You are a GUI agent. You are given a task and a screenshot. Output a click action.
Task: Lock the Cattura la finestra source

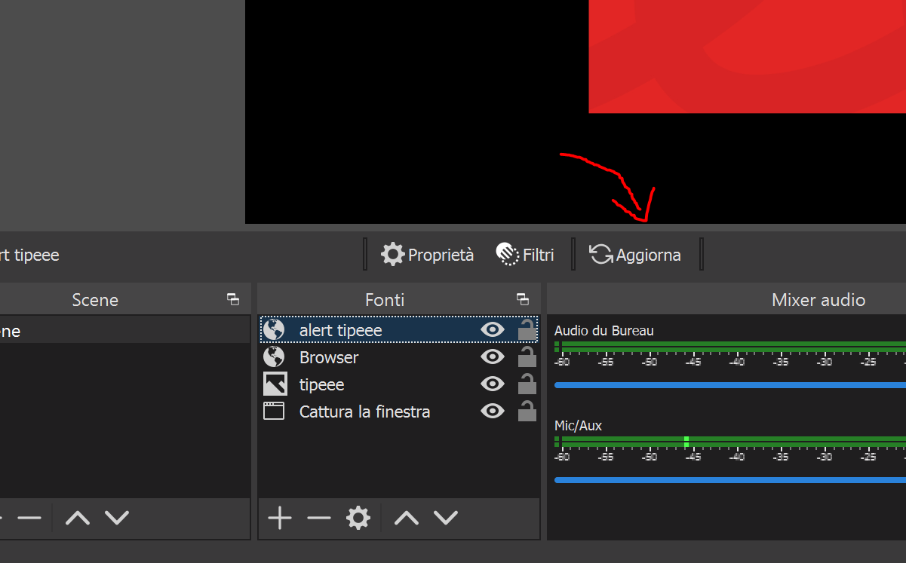[x=527, y=411]
